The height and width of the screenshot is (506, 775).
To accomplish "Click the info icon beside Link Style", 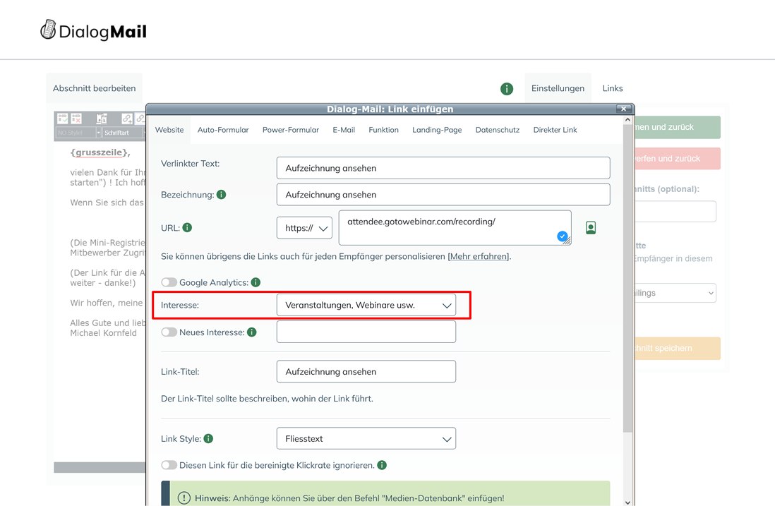I will [x=209, y=439].
